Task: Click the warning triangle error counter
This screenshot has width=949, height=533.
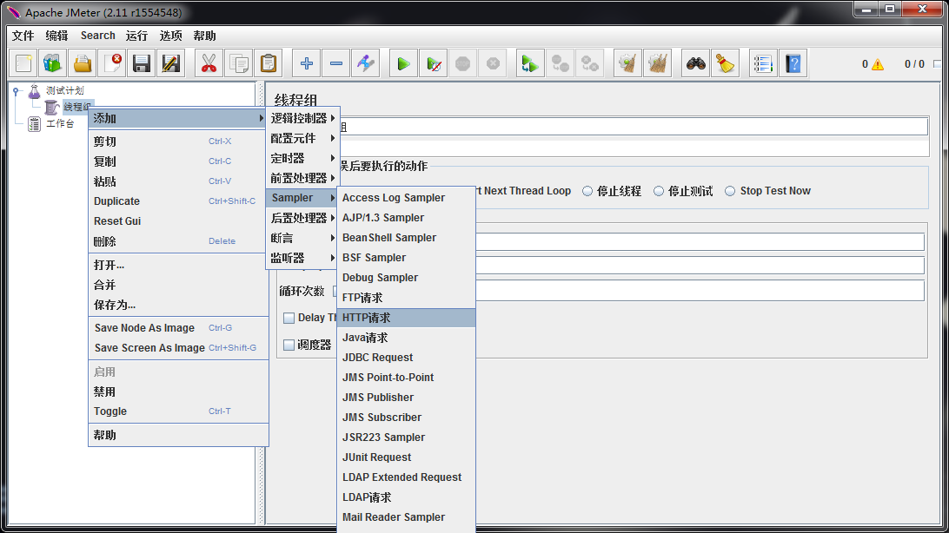Action: (x=877, y=64)
